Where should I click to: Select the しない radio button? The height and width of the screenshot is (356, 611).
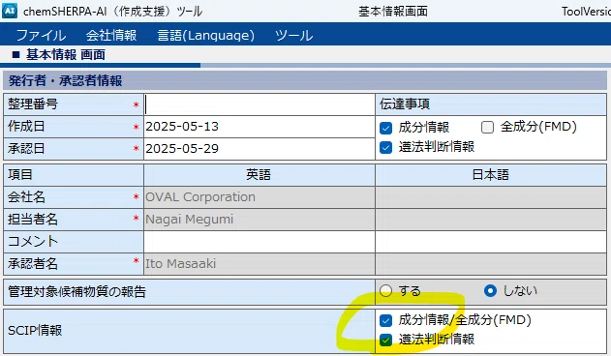[x=490, y=290]
